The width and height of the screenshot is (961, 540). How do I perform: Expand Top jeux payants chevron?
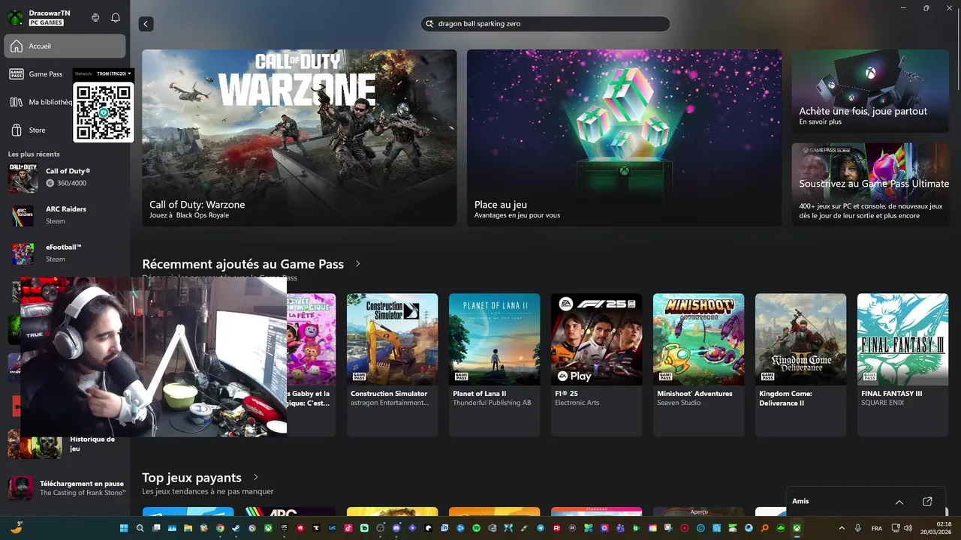(256, 477)
